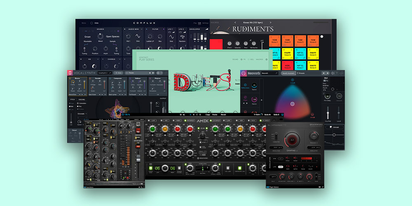Open the Solo OFF dropdown on bx_refinement
412x206 pixels.
pyautogui.click(x=274, y=177)
